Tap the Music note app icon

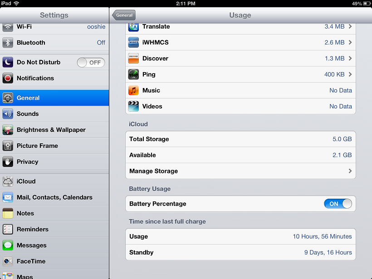[133, 90]
